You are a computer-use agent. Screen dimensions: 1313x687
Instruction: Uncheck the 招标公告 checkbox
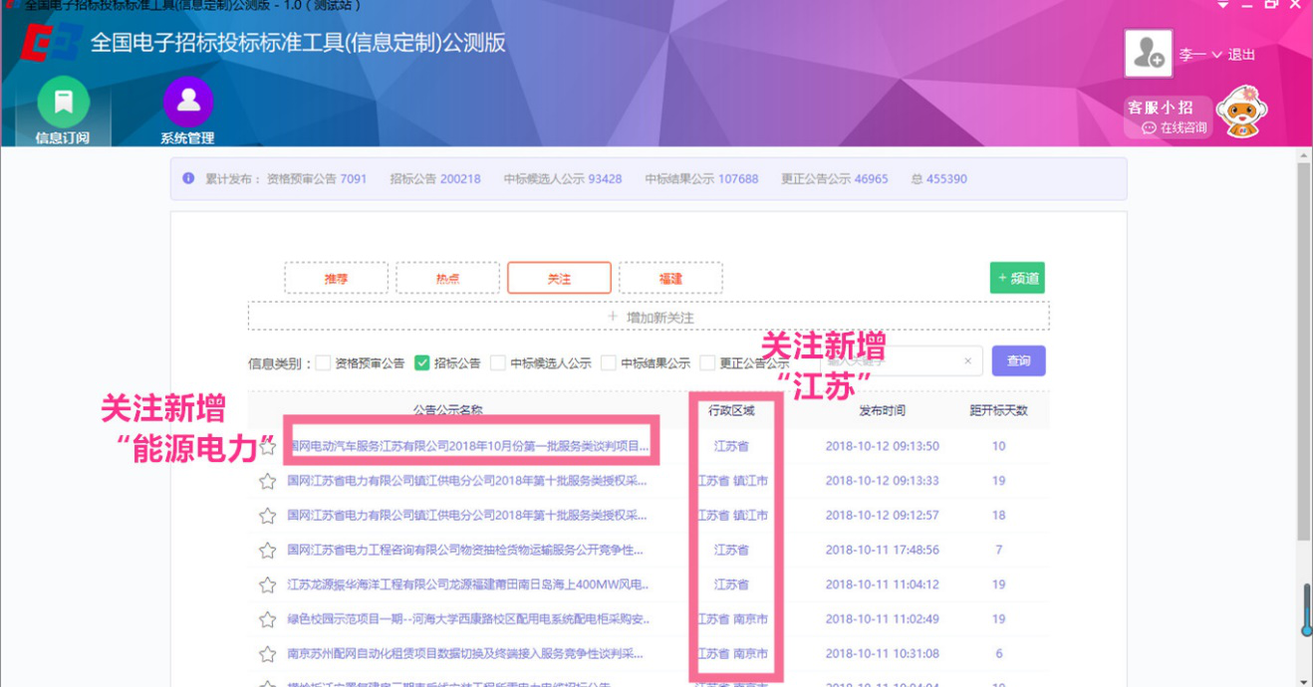click(x=421, y=362)
